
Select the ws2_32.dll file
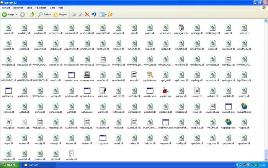pyautogui.click(x=118, y=92)
